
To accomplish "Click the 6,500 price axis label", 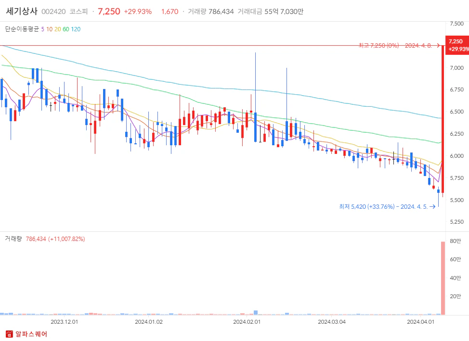I will 457,112.
